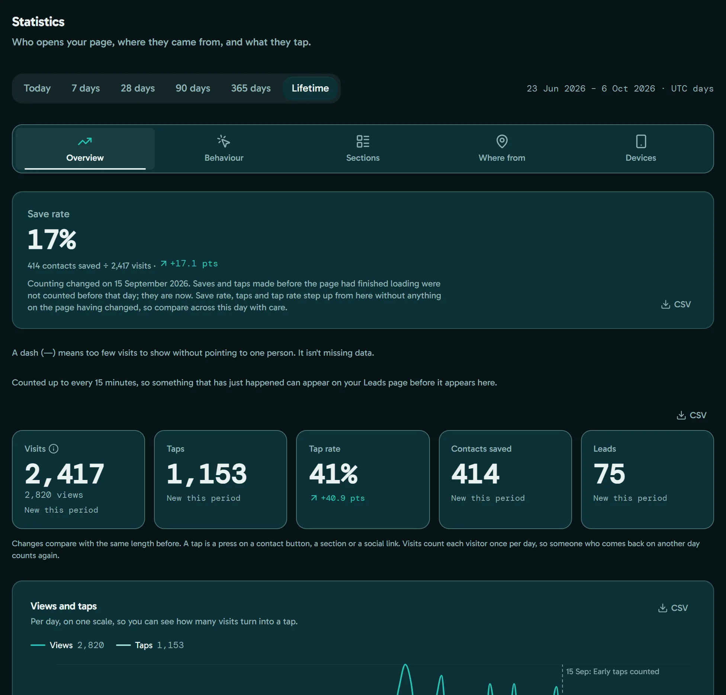Click the 17% save rate value

[52, 239]
